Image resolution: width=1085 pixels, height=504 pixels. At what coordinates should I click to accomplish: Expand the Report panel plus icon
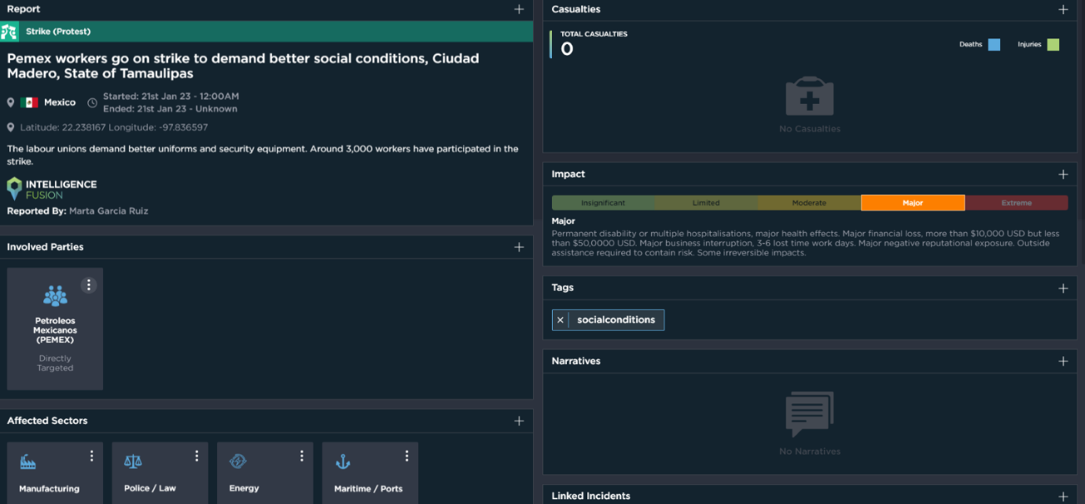519,9
